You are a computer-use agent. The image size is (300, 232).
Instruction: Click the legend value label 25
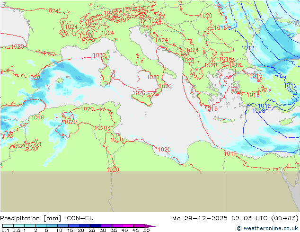click(x=92, y=230)
